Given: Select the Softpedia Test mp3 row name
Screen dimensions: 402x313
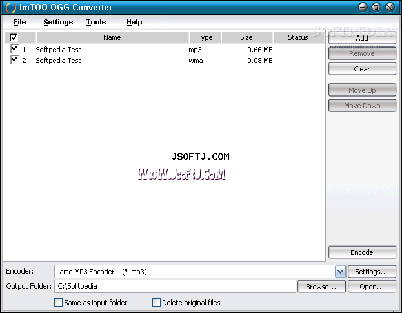Looking at the screenshot, I should point(58,50).
